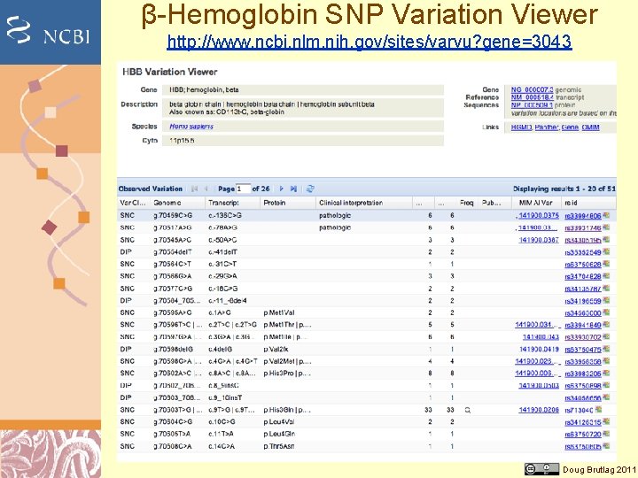
Task: Sort by the Transcript column header
Action: click(232, 203)
